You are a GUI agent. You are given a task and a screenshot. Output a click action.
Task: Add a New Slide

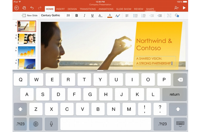pyautogui.click(x=30, y=16)
